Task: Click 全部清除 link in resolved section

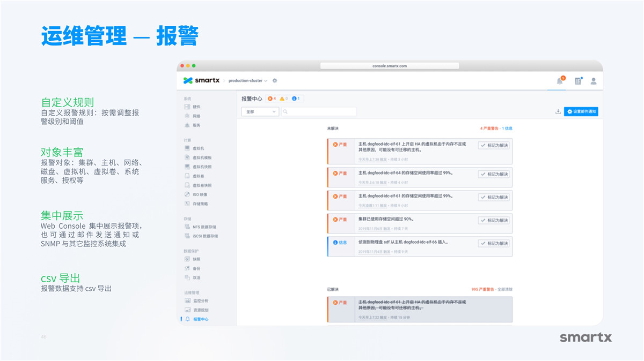Action: pos(504,289)
